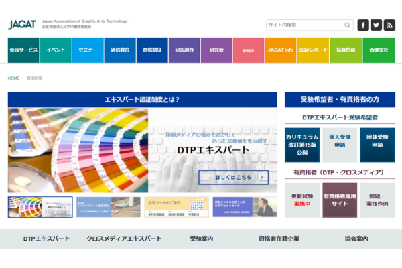
Task: Click Japan Association of Graphic Arts Technology text
Action: (84, 21)
